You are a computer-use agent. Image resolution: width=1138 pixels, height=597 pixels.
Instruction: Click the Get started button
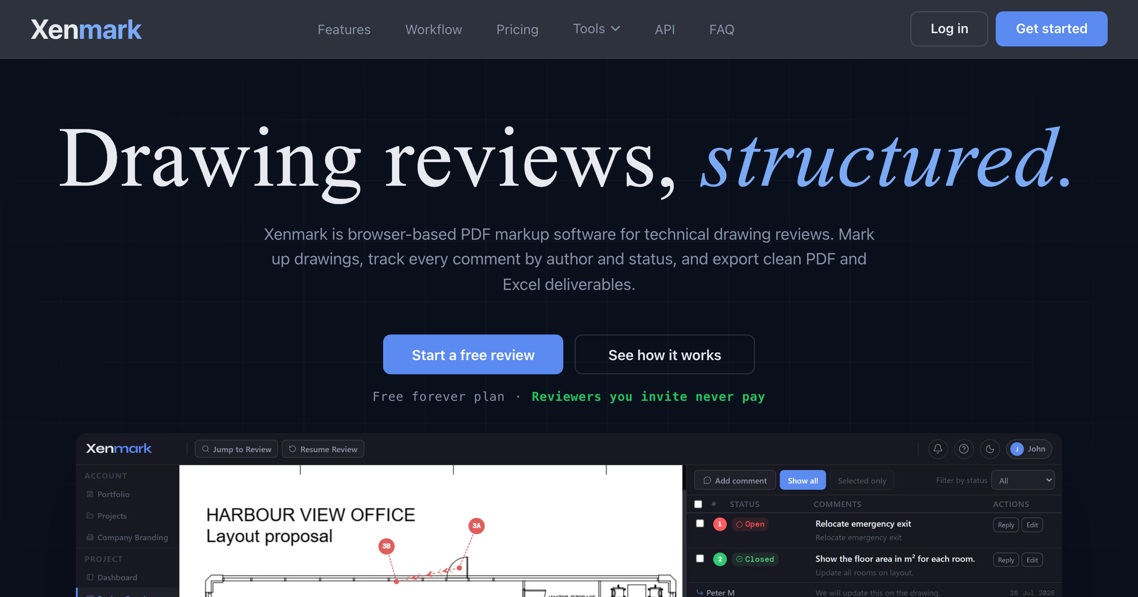point(1052,29)
